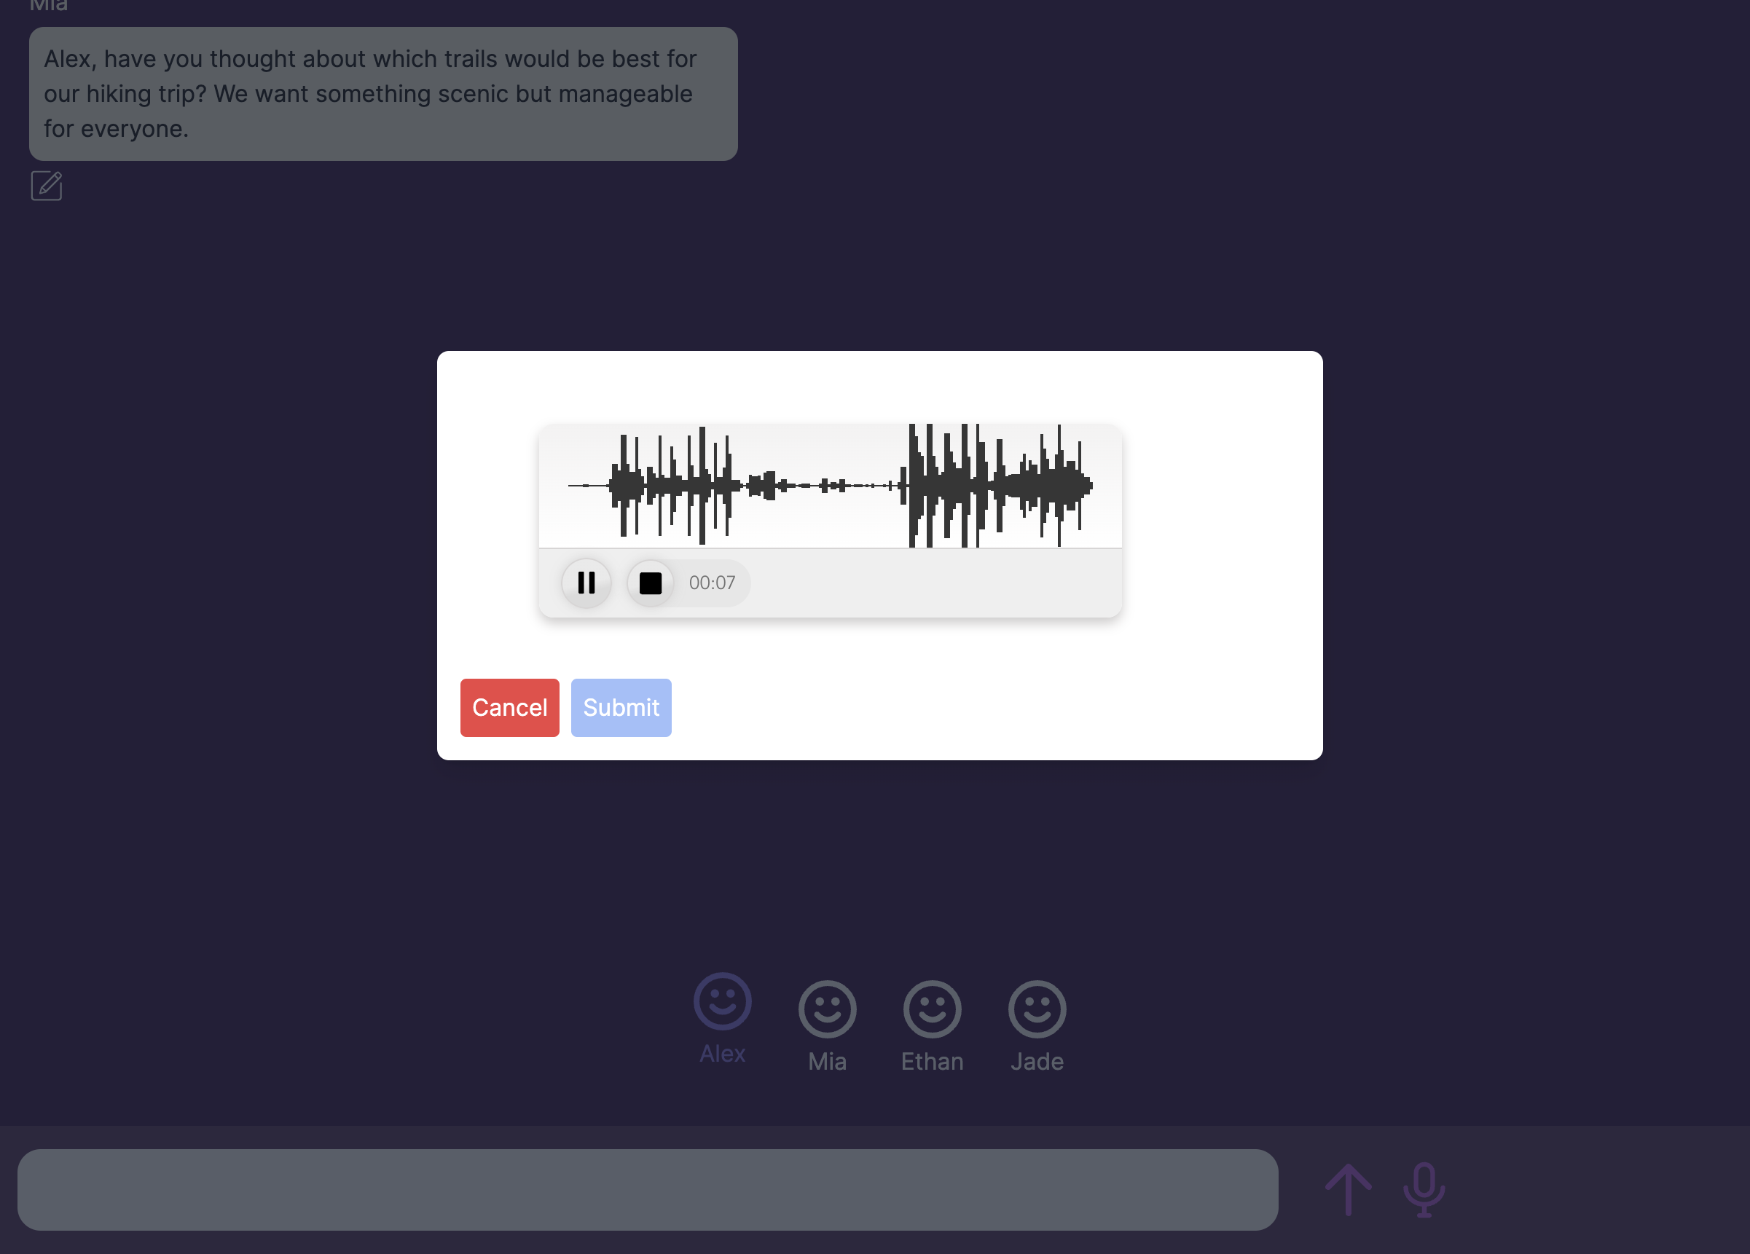The image size is (1750, 1254).
Task: Pause the audio recording
Action: point(586,583)
